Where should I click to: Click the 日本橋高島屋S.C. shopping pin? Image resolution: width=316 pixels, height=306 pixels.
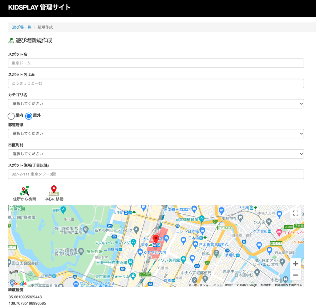195,244
